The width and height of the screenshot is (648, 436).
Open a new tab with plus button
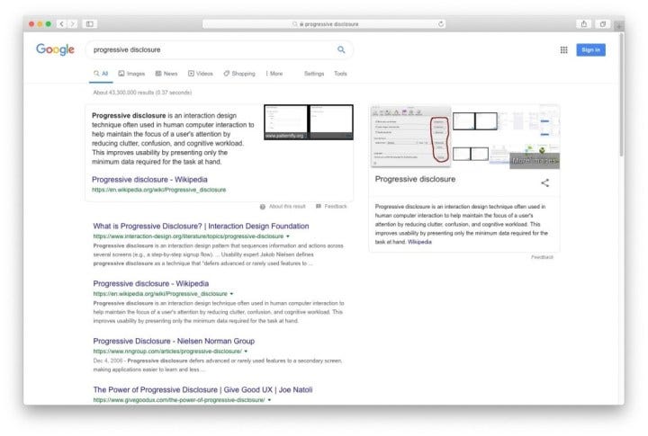619,25
